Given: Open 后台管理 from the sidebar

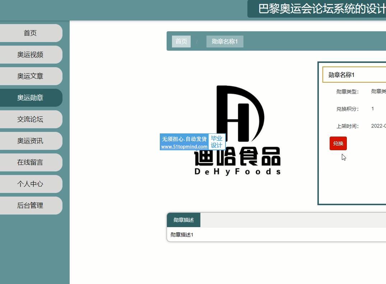Looking at the screenshot, I should (30, 205).
